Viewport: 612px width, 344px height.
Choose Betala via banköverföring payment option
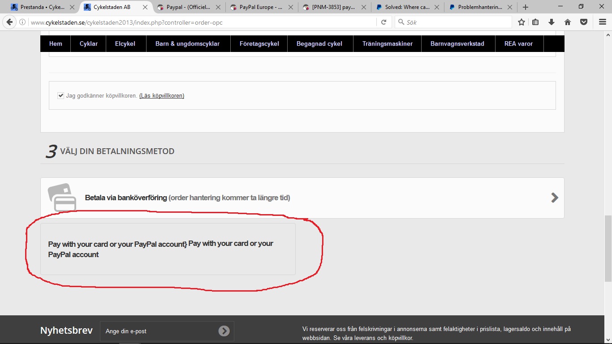(302, 198)
